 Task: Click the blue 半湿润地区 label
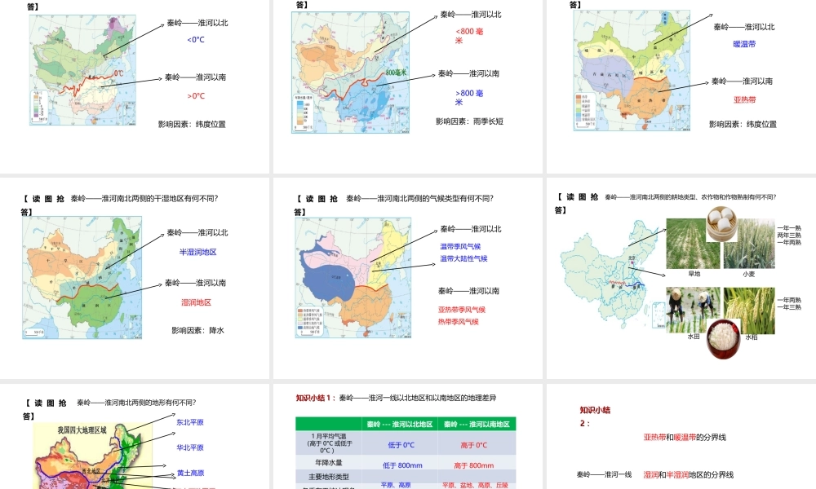[x=197, y=252]
